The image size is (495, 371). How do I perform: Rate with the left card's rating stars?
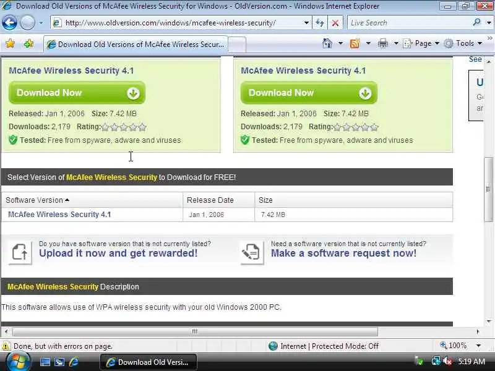[x=124, y=127]
